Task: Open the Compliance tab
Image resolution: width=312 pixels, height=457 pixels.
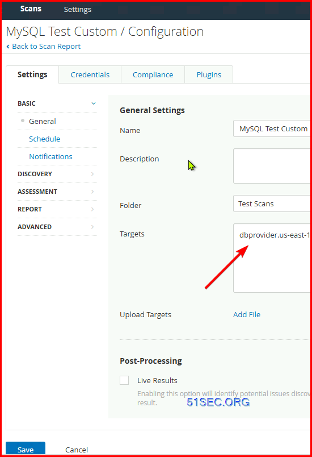Action: click(x=153, y=74)
